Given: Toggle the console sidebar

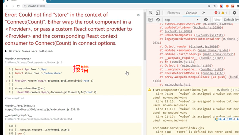Looking at the screenshot, I should click(x=151, y=20).
